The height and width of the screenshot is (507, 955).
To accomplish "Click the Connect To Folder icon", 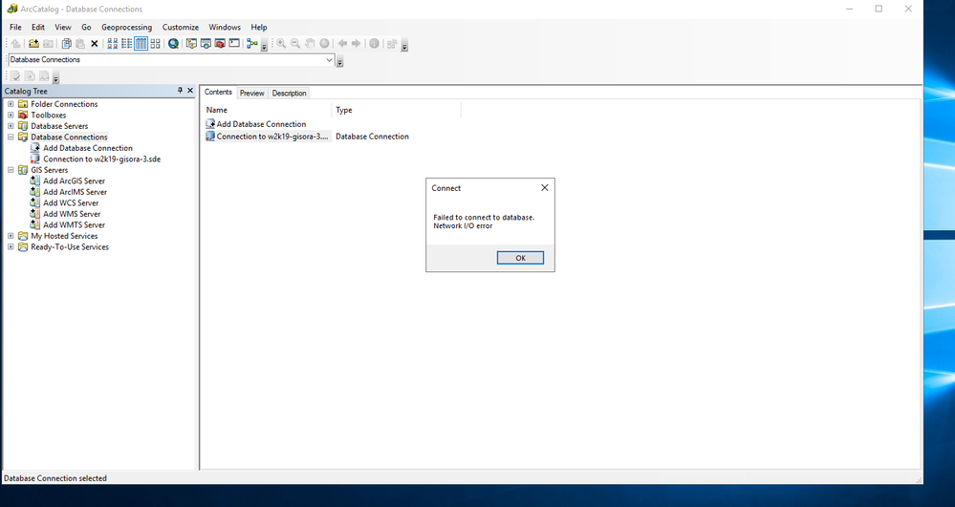I will pos(33,43).
